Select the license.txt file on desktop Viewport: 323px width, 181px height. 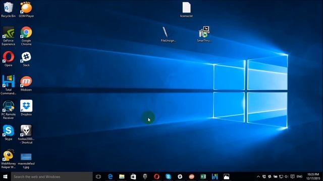pos(186,10)
